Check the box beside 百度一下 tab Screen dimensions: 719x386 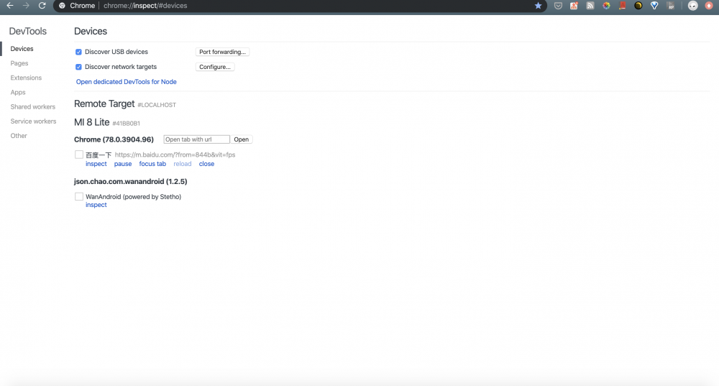pyautogui.click(x=79, y=155)
